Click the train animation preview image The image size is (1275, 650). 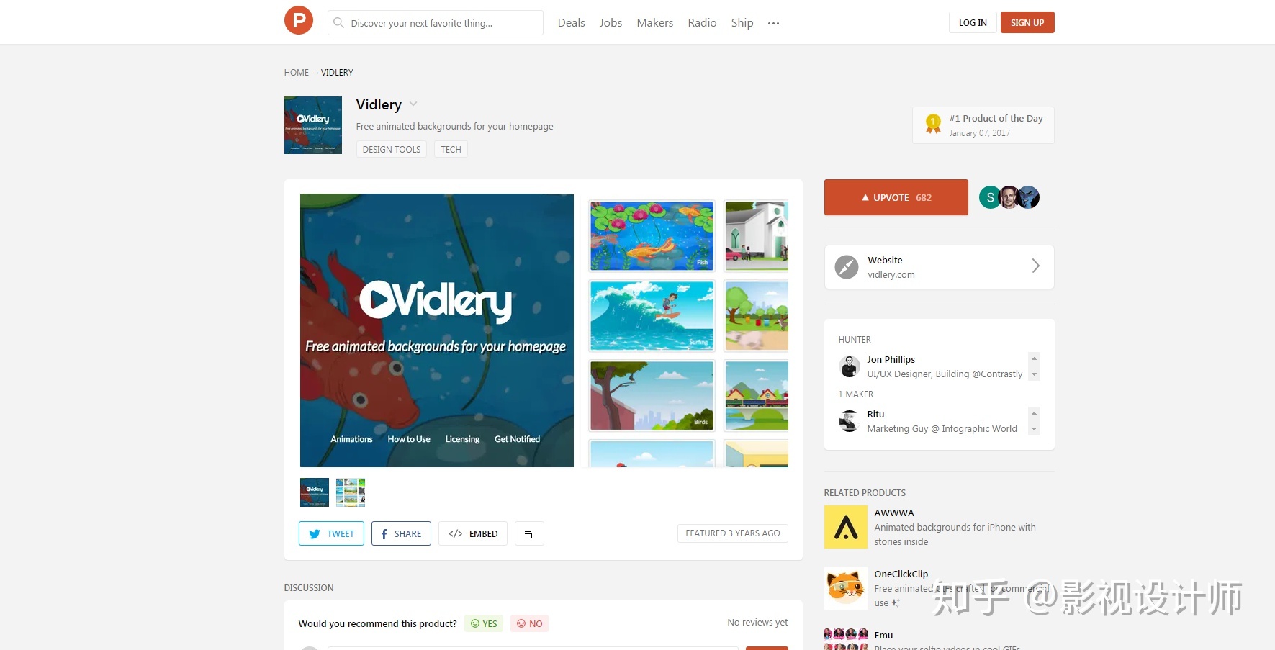pos(757,395)
